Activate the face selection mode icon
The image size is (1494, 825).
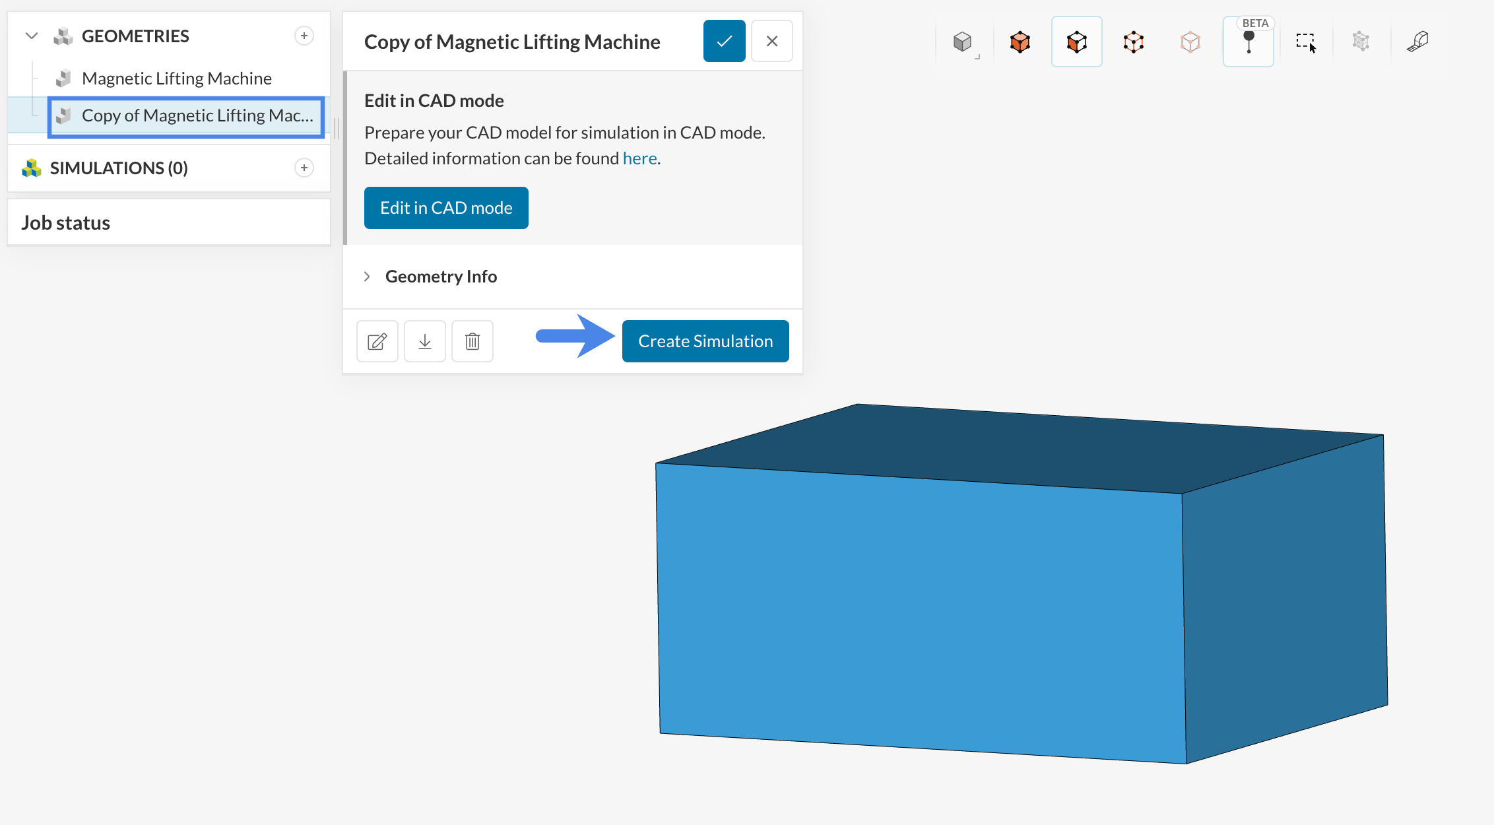click(x=1076, y=42)
